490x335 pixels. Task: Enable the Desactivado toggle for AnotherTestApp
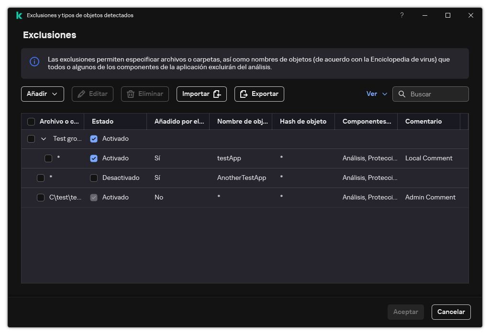[94, 178]
